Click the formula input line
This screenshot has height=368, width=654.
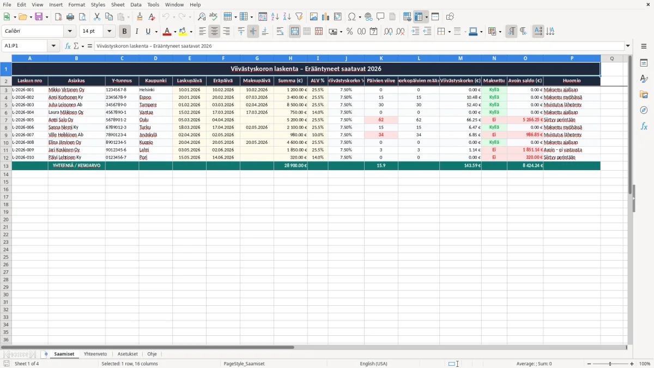(x=359, y=46)
